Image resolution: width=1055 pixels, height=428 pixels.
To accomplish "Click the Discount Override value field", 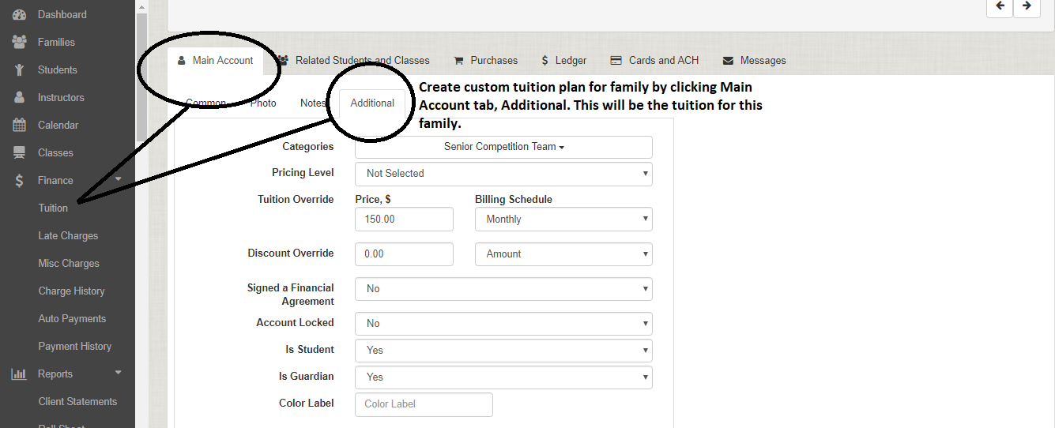I will click(404, 253).
